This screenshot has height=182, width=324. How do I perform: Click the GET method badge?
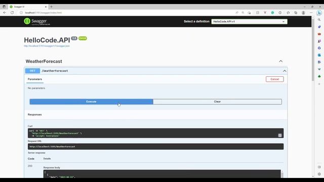click(32, 71)
